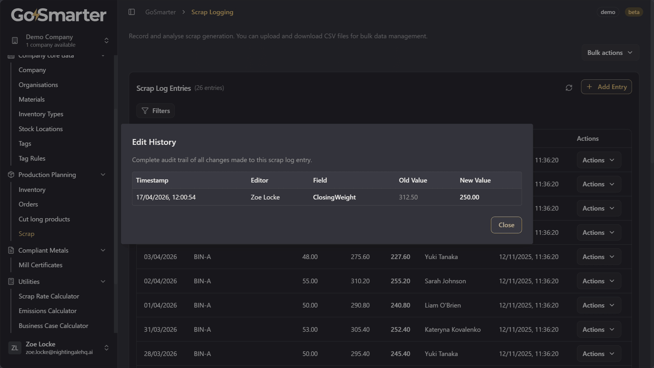Open the company switcher chevron

click(106, 40)
